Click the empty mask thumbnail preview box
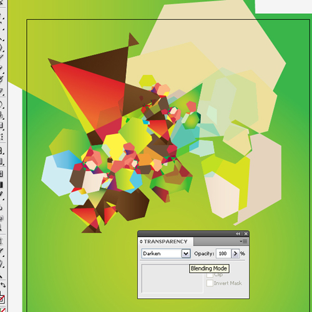This screenshot has height=312, width=312. (x=172, y=278)
